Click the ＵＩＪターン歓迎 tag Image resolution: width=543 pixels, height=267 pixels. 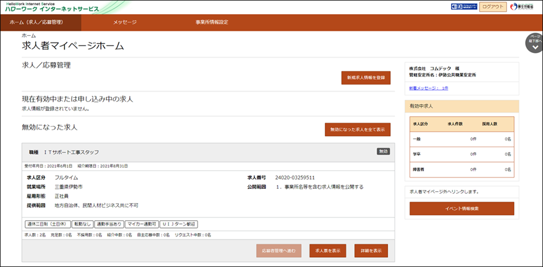[179, 224]
